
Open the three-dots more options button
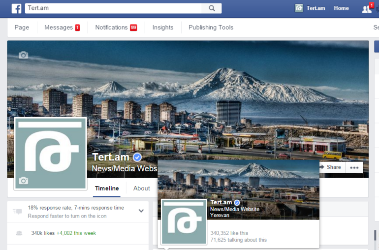pos(354,167)
